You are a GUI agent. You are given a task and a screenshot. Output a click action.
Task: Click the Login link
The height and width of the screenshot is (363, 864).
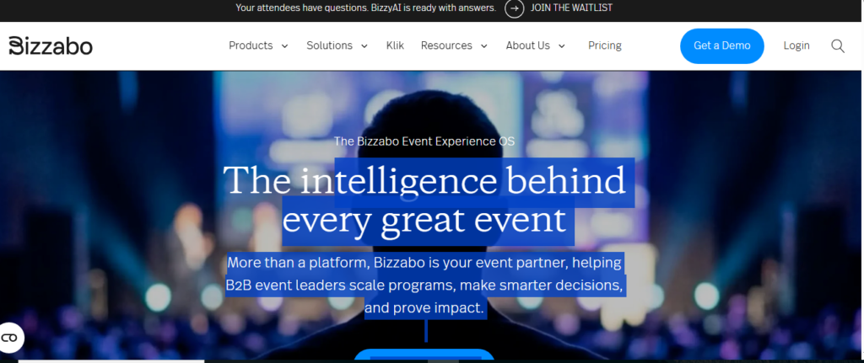[796, 45]
